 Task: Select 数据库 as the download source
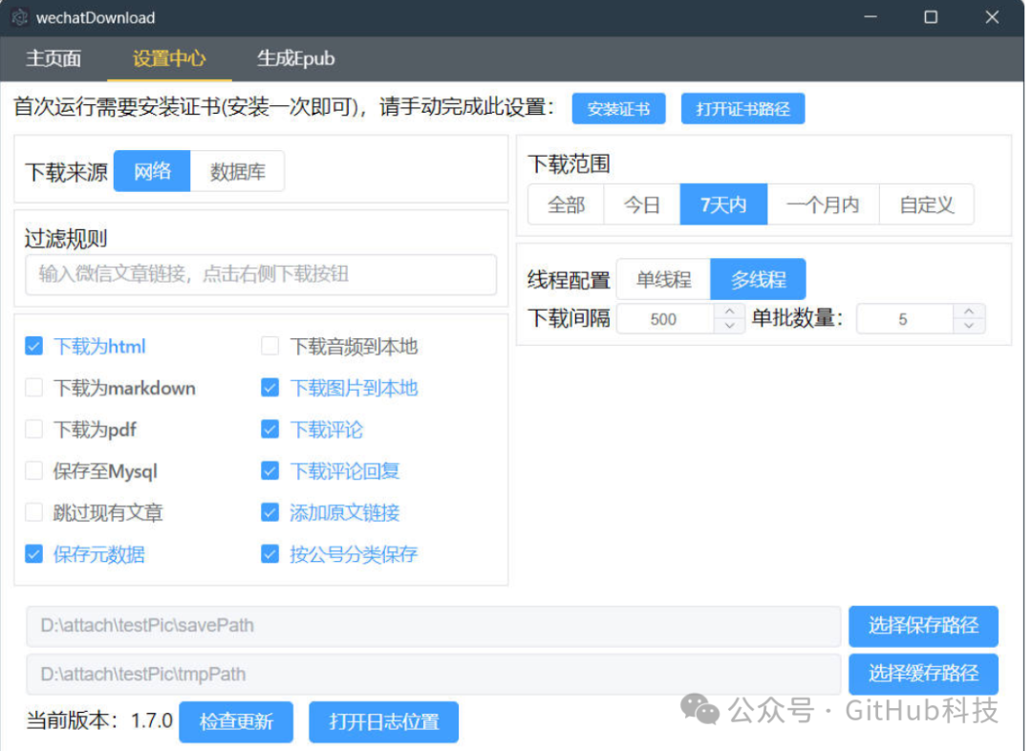(238, 170)
